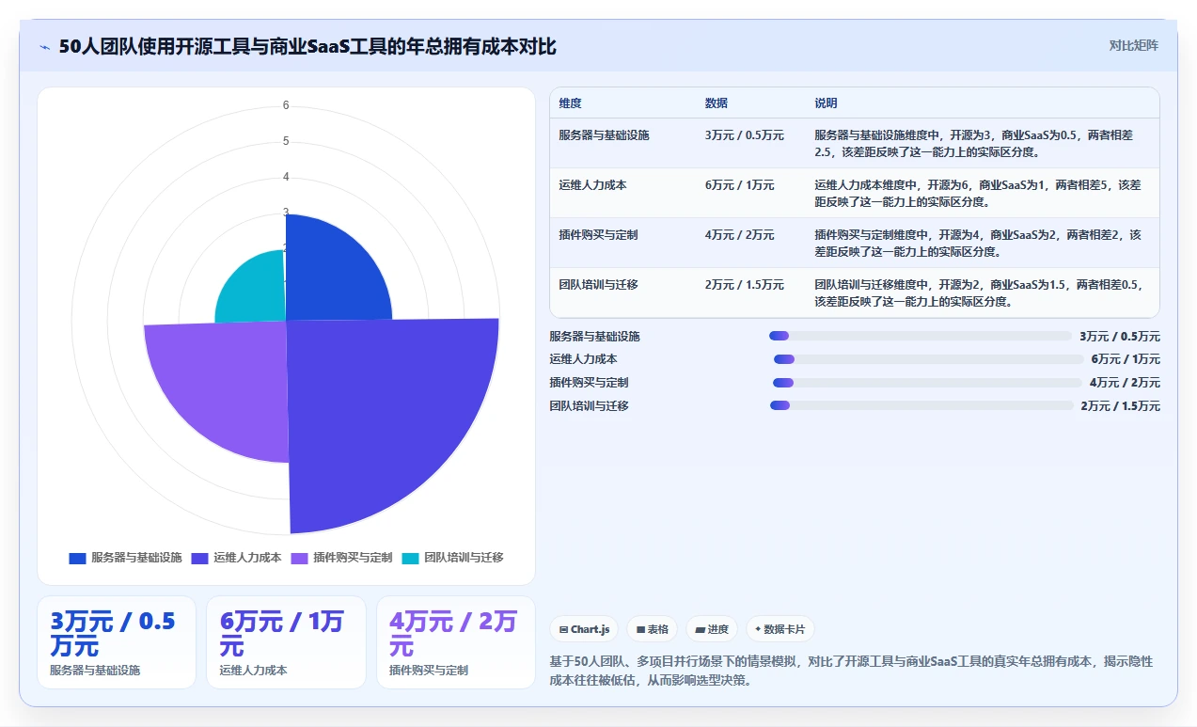Click the 团队培训与迁移 legend label
Viewport: 1197px width, 727px height.
click(x=464, y=558)
